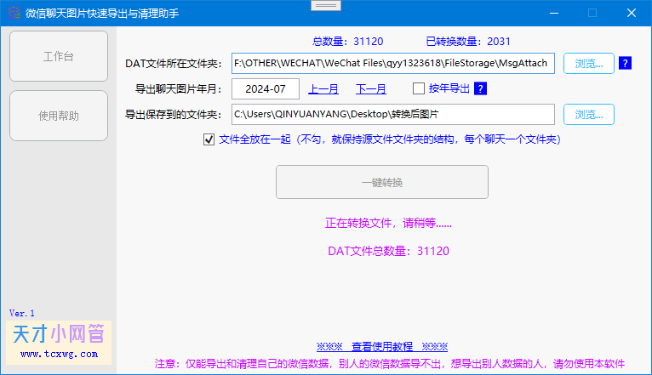652x375 pixels.
Task: Click the help icon next to 按年导出
Action: [480, 88]
